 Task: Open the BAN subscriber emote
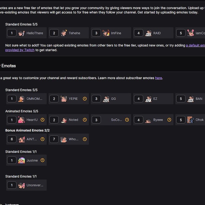click(x=190, y=99)
